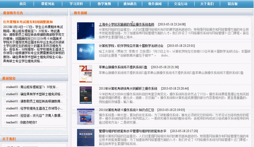Viewport: 254px width, 147px height.
Task: Click the Windows 7 thumbnail image
Action: (x=86, y=52)
